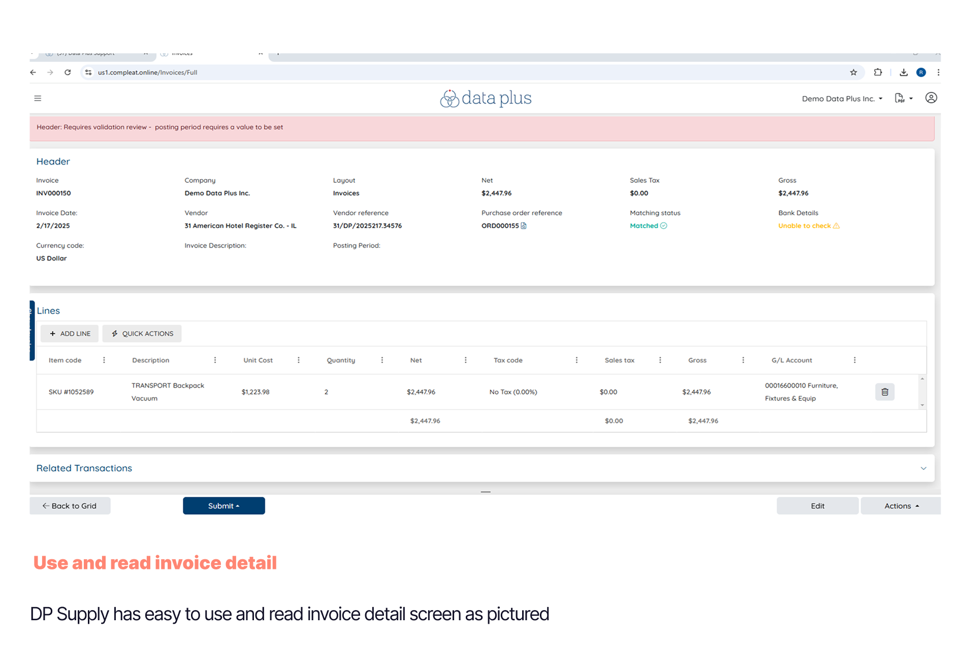The image size is (964, 669).
Task: Open the Demo Data Plus Inc. company dropdown
Action: (x=842, y=99)
